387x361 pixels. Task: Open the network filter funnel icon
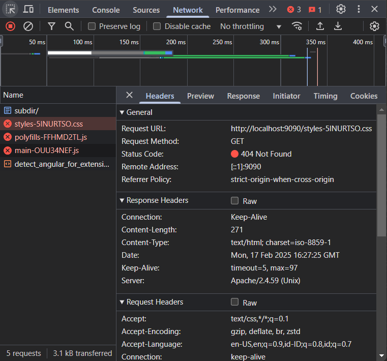51,26
